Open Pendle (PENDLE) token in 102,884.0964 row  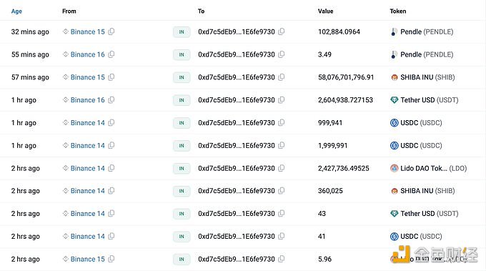[x=427, y=31]
